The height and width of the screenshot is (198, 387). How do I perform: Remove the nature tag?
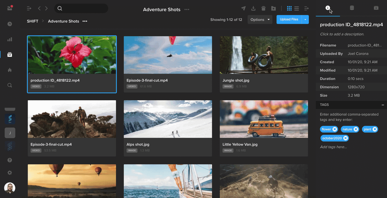click(356, 129)
